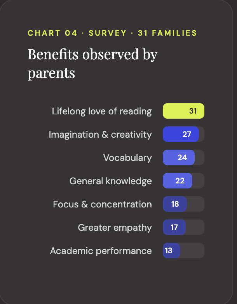Click the Greater empathy bar showing 17
This screenshot has width=237, height=304.
point(174,227)
